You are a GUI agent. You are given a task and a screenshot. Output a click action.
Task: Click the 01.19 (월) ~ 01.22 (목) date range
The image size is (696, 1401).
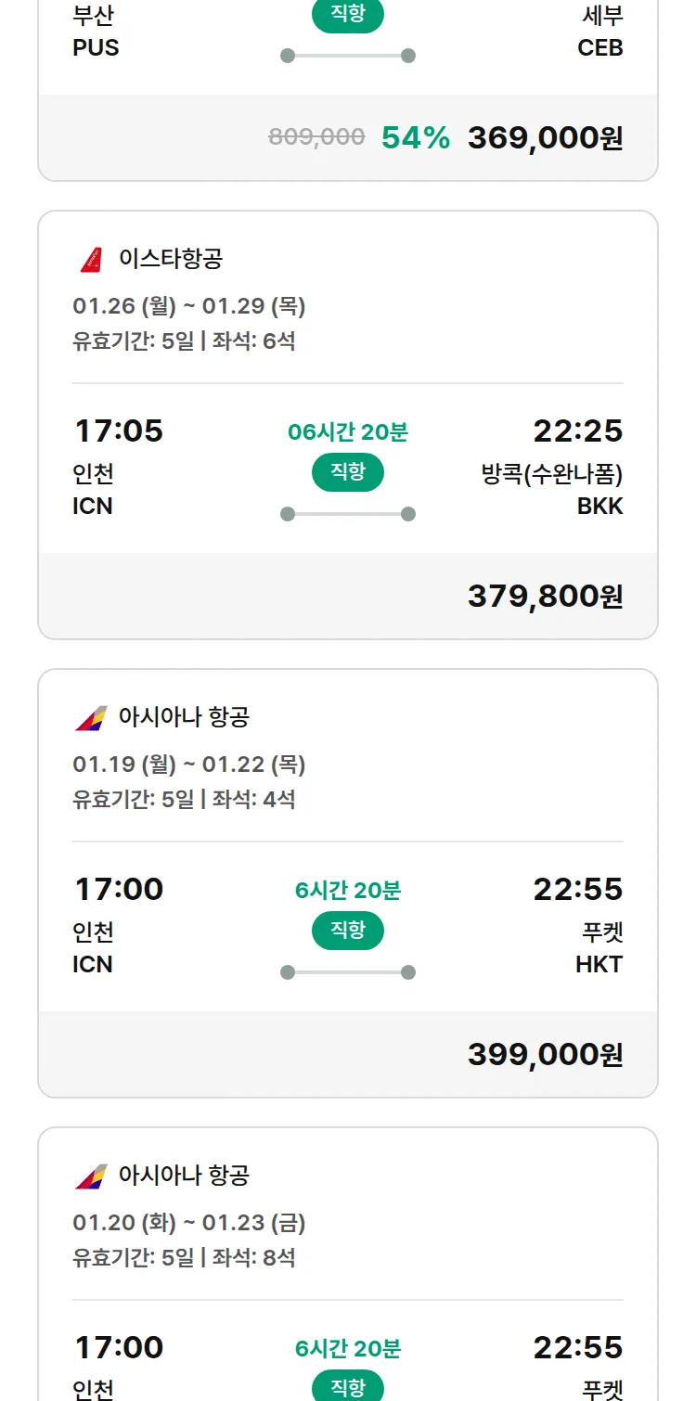[189, 765]
